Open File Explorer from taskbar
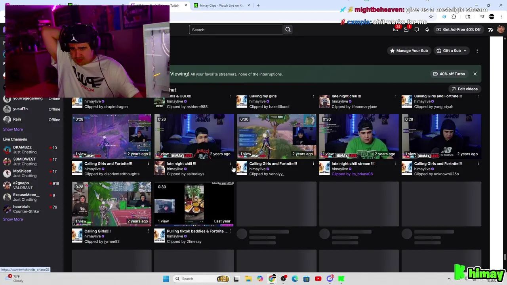Viewport: 507px width, 285px height. click(x=248, y=279)
